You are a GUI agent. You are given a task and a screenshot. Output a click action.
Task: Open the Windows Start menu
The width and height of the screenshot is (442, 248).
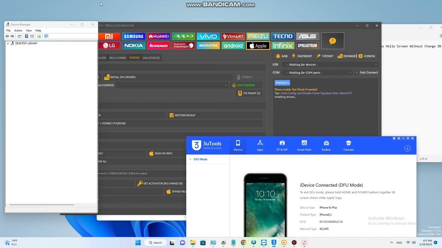pos(138,242)
